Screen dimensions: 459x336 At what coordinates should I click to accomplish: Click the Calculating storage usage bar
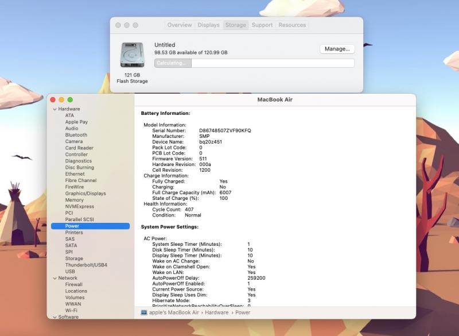click(x=254, y=63)
